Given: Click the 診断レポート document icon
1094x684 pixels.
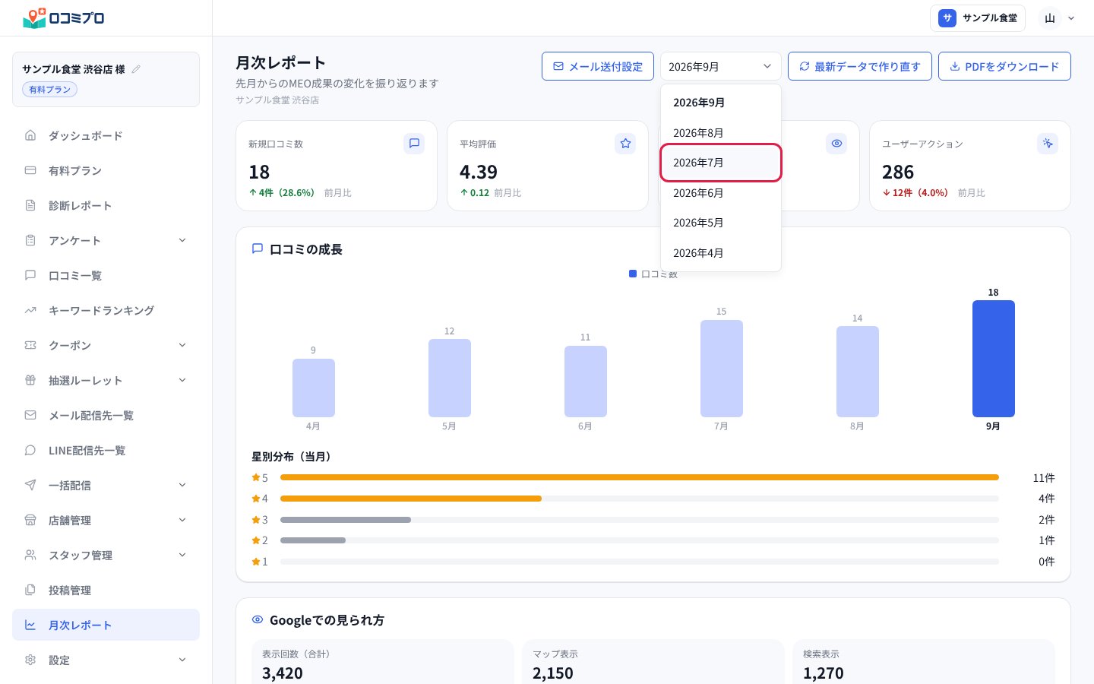Looking at the screenshot, I should [30, 205].
